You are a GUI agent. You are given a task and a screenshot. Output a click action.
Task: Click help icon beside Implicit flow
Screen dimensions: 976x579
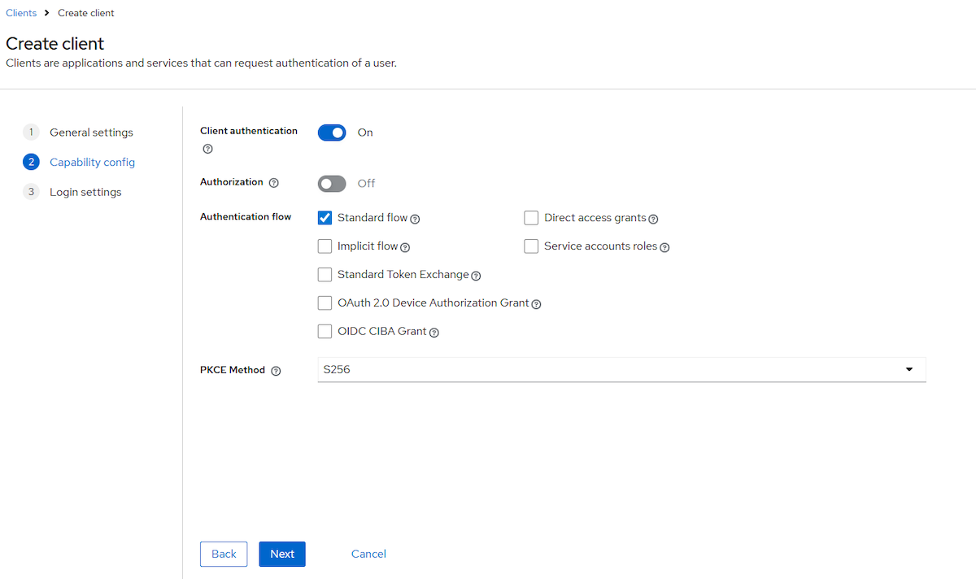(405, 247)
